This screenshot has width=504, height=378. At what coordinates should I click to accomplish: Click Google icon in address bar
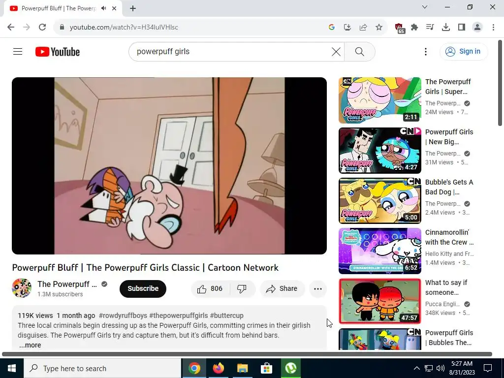(x=332, y=27)
